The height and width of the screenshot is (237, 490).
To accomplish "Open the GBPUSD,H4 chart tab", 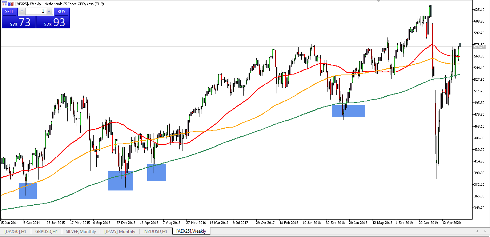I will tap(46, 231).
